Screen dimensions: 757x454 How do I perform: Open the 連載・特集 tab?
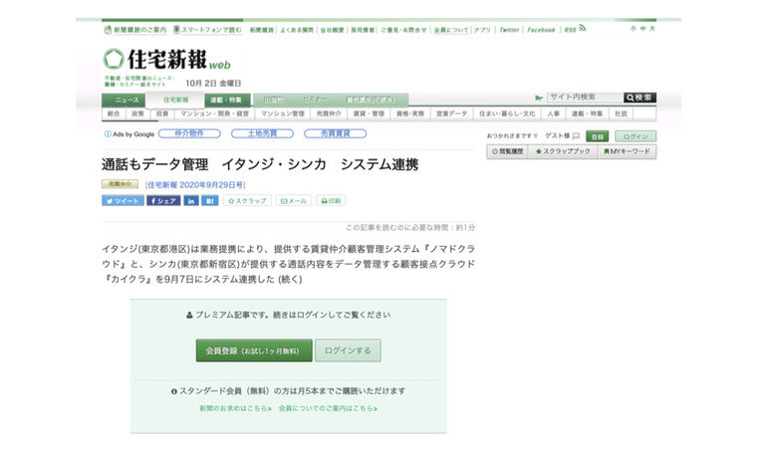click(224, 100)
